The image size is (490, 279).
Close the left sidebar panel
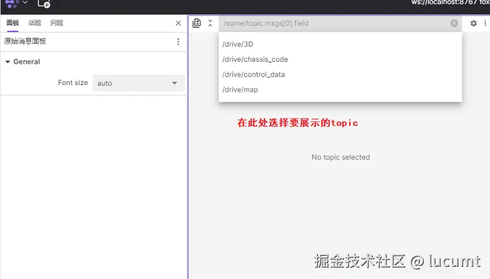178,23
